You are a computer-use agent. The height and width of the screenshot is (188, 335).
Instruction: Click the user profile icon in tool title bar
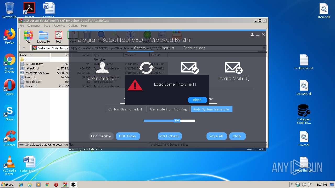click(x=252, y=34)
